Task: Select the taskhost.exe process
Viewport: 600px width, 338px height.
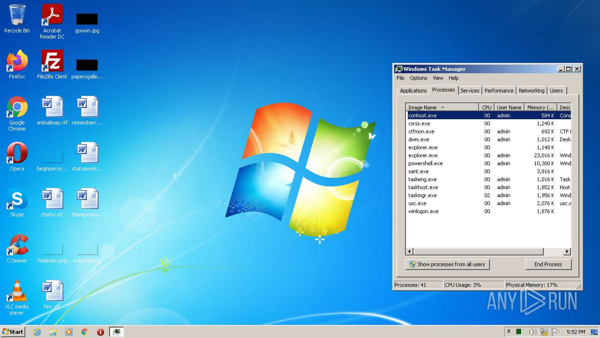Action: click(488, 187)
